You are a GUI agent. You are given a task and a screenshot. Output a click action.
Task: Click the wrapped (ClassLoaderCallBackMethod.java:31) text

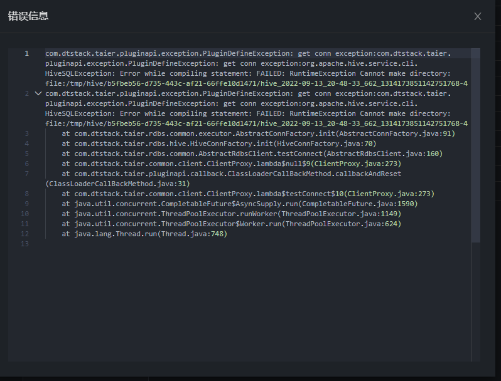[117, 184]
